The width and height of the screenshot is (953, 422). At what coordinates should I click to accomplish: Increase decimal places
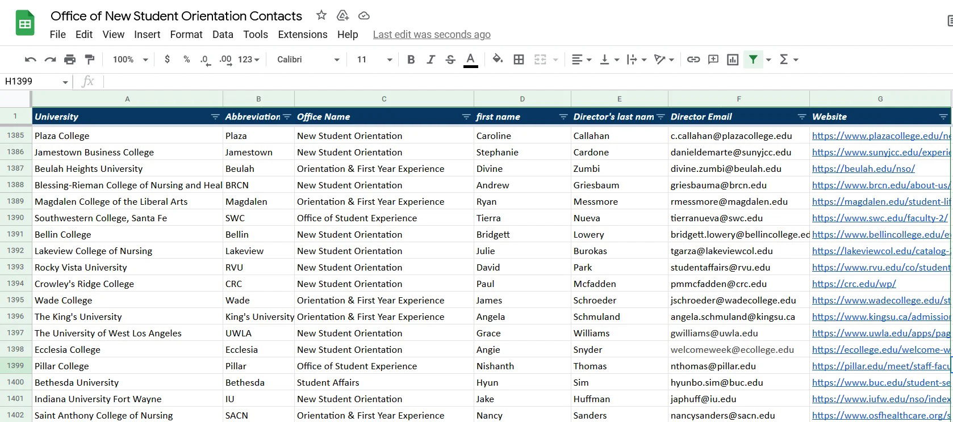pos(225,60)
